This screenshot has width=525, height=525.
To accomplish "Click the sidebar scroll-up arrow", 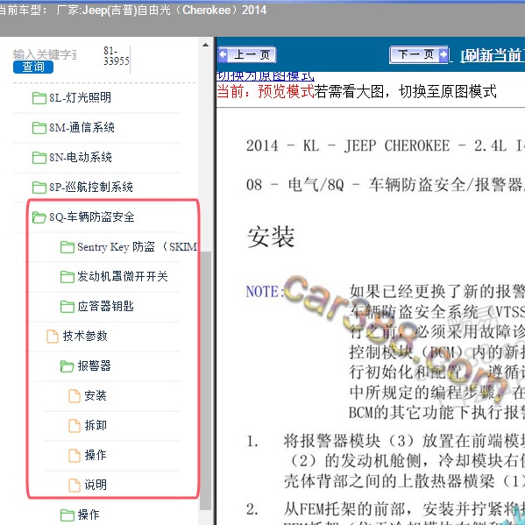I will pyautogui.click(x=206, y=45).
